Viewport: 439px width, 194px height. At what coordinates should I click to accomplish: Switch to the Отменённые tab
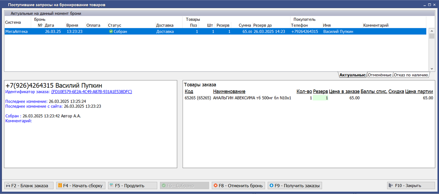(380, 75)
